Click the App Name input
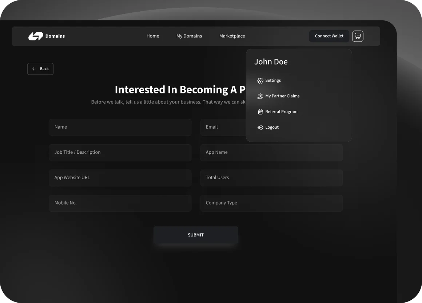 271,153
